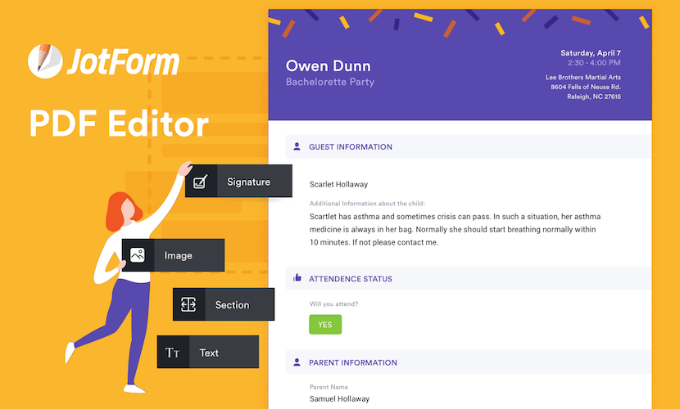Click the "Parent Name" label
The image size is (680, 409).
pos(329,387)
